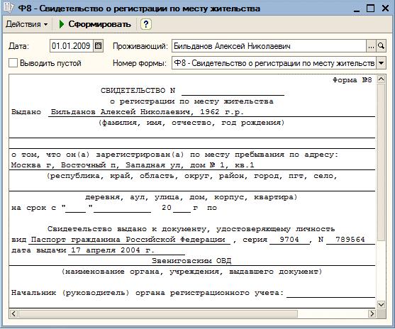Image resolution: width=395 pixels, height=329 pixels.
Task: Click 'о регистрации по месту жительства' heading
Action: click(x=191, y=101)
